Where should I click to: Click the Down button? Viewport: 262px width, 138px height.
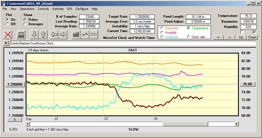252,37
